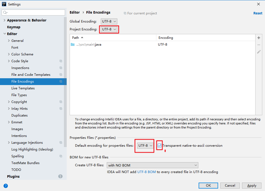This screenshot has width=265, height=191.
Task: Click the edit pencil icon
Action: (258, 52)
